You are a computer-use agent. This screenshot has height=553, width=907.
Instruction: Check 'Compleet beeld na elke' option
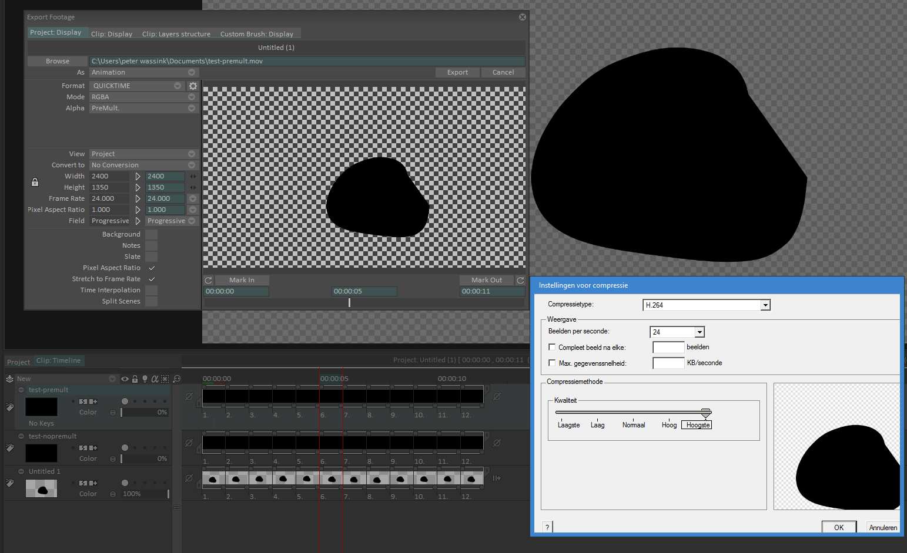tap(552, 347)
